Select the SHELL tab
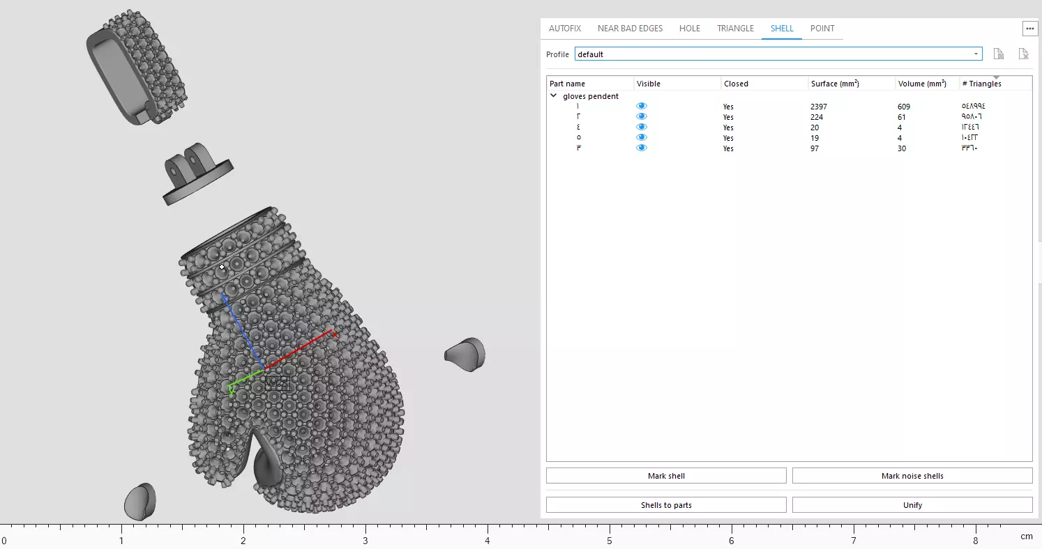1042x549 pixels. point(782,29)
